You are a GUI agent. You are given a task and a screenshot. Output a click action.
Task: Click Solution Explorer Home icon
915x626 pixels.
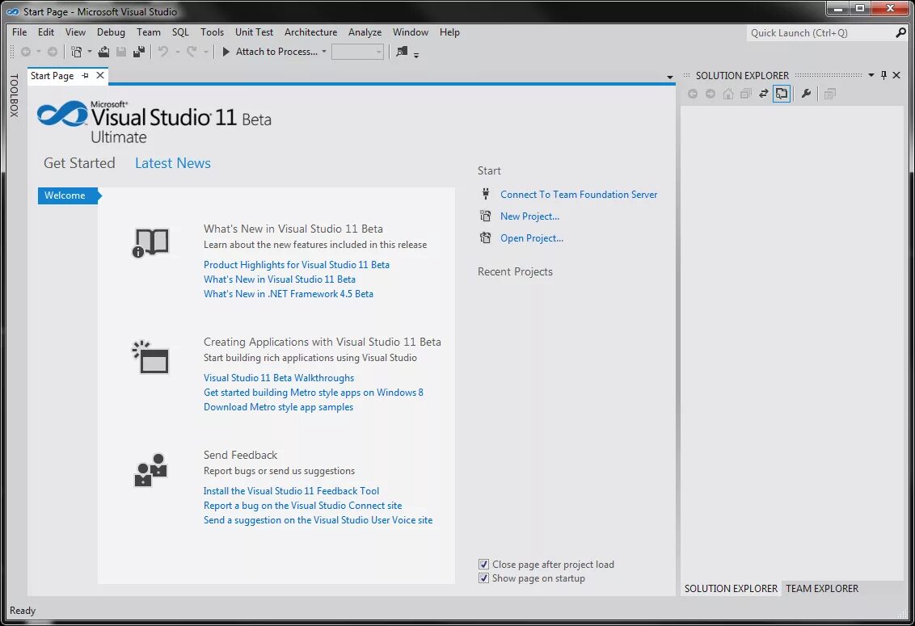click(x=728, y=94)
